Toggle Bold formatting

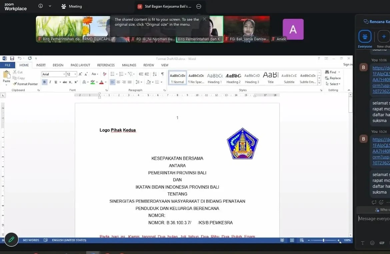tap(45, 82)
